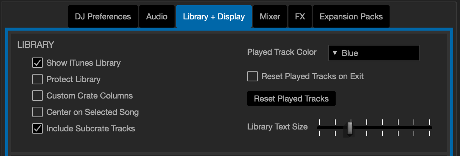Select the Library + Display tab

214,16
